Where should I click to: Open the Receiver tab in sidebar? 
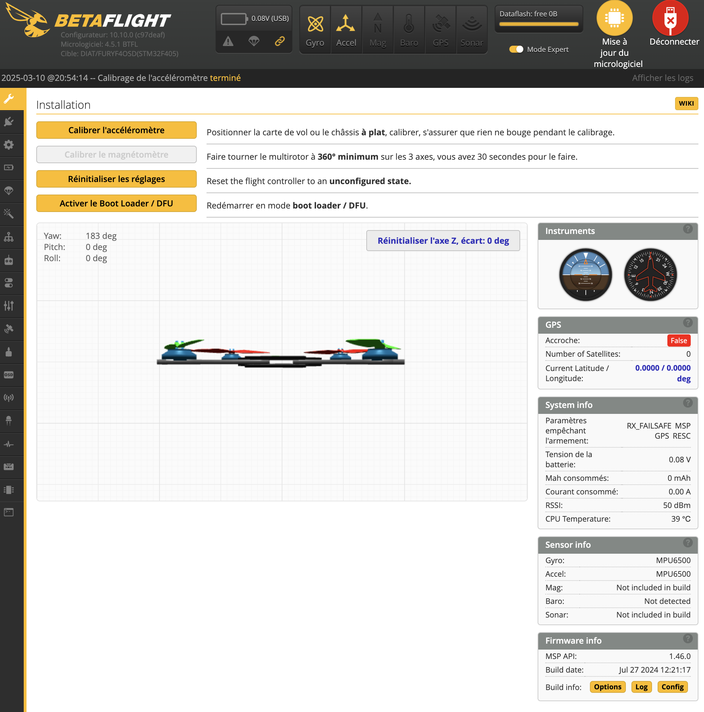coord(9,260)
